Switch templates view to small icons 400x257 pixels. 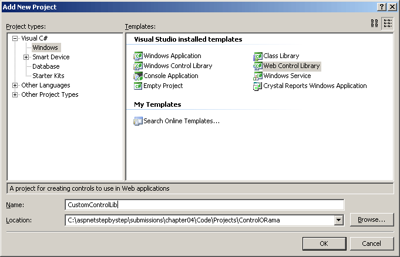click(388, 23)
